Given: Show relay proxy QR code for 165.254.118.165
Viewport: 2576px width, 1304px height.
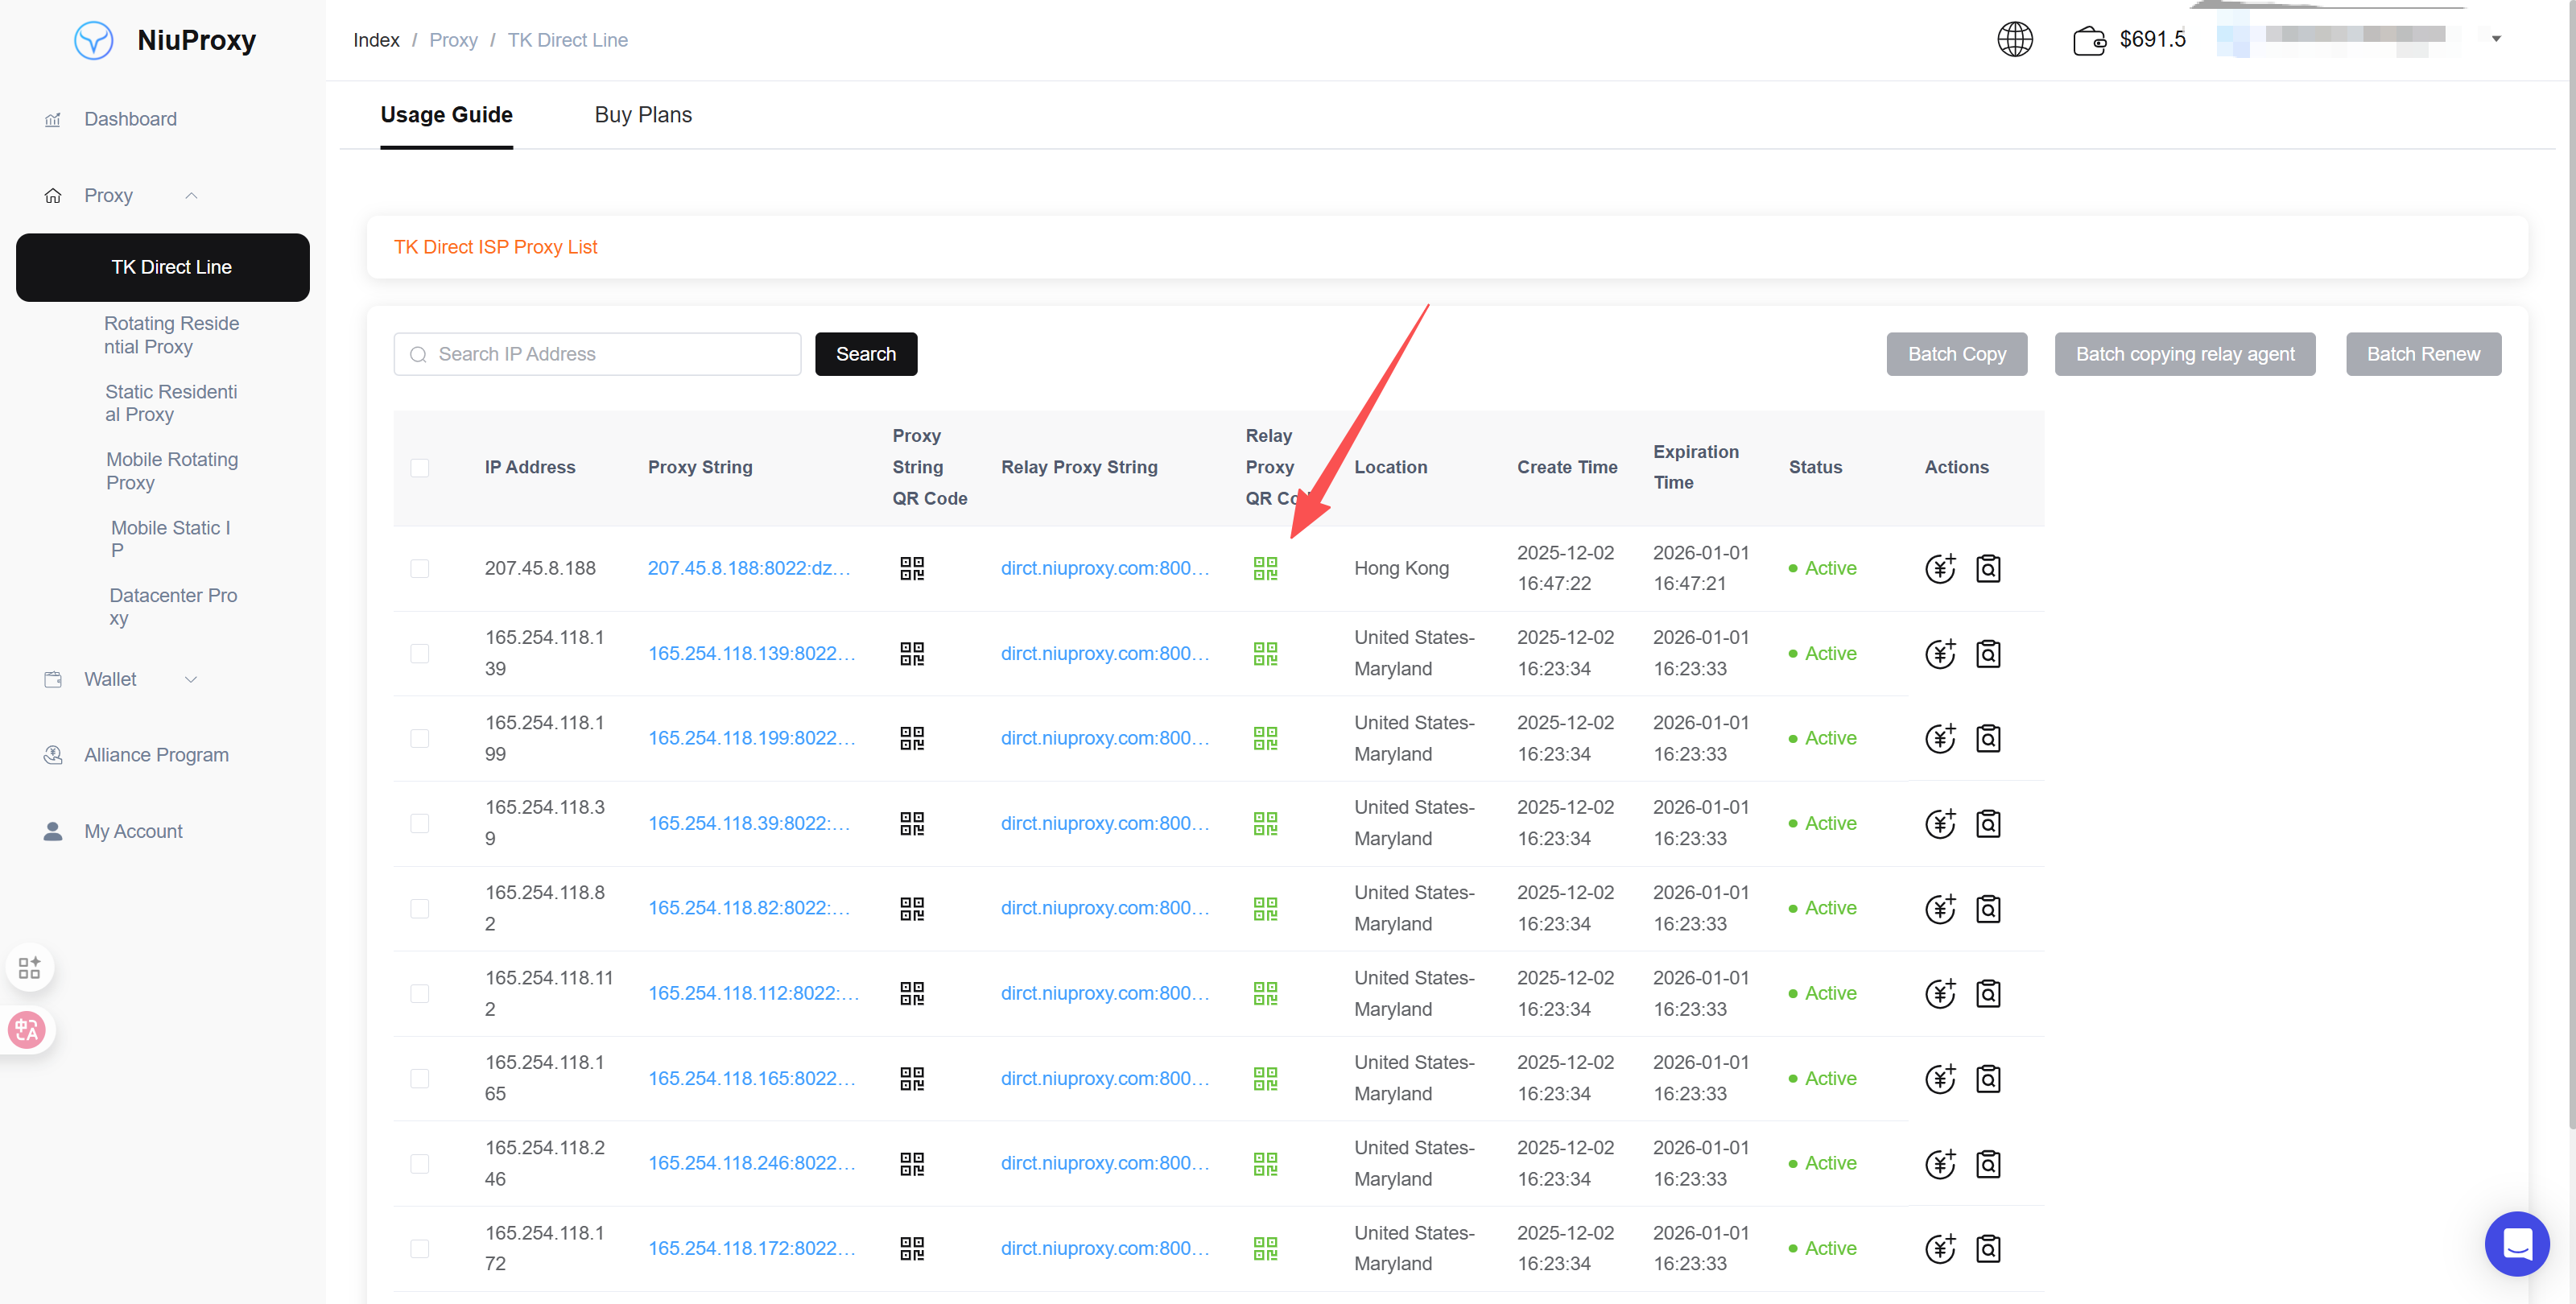Looking at the screenshot, I should click(1265, 1078).
